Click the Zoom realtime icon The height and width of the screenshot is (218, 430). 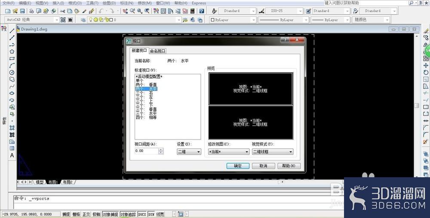click(x=132, y=11)
